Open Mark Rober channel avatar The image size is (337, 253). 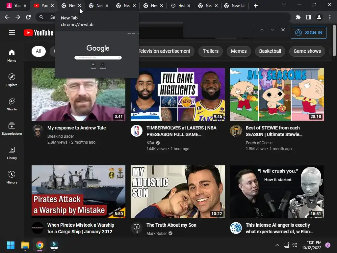click(x=137, y=228)
